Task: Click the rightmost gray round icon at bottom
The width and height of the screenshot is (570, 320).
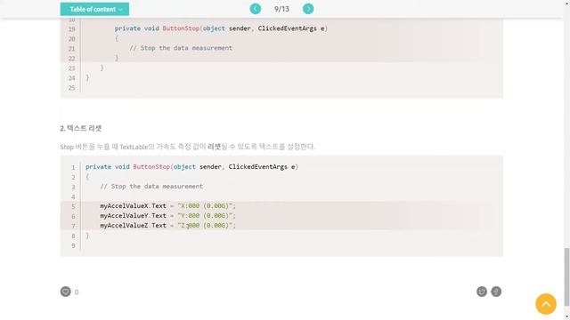Action: coord(496,292)
